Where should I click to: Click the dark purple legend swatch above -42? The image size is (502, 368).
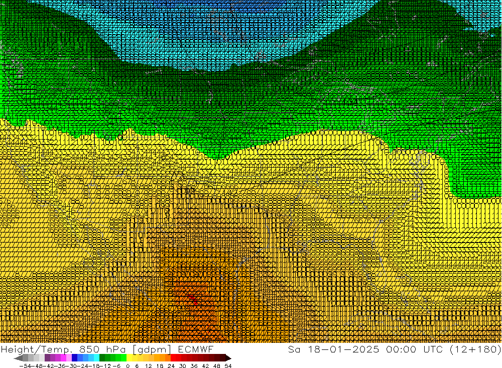(x=47, y=358)
